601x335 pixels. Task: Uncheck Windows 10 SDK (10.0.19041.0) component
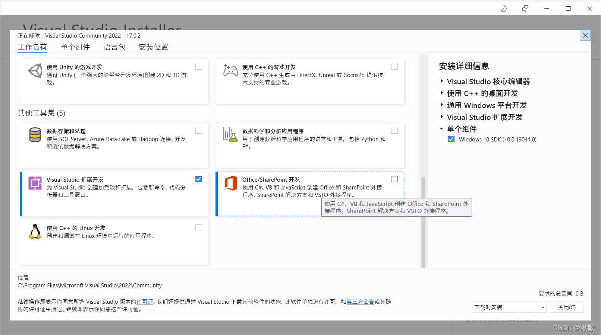[x=451, y=139]
